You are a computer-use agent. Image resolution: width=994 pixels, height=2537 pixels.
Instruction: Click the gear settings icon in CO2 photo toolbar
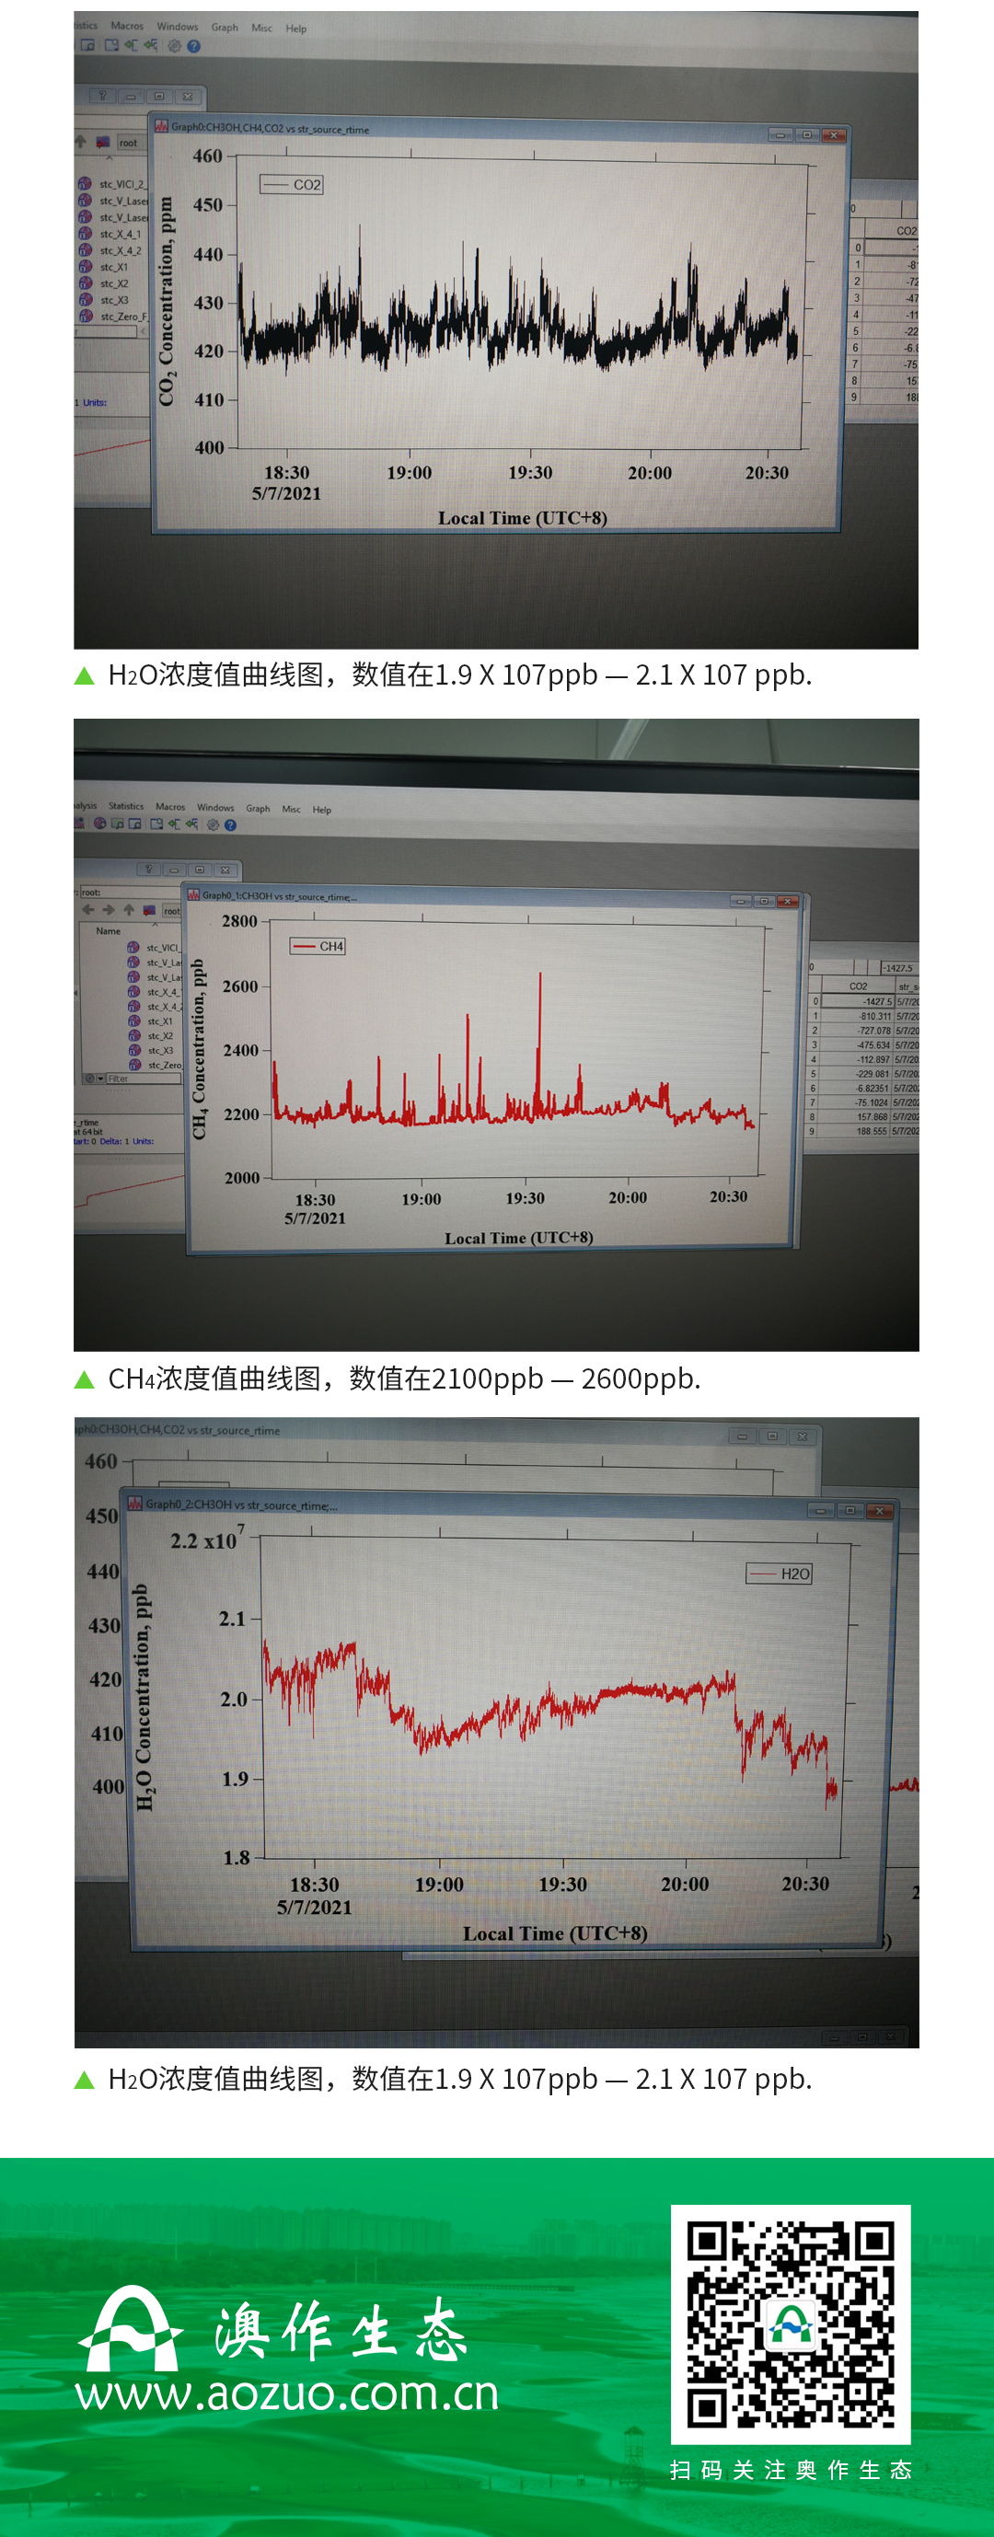[174, 45]
